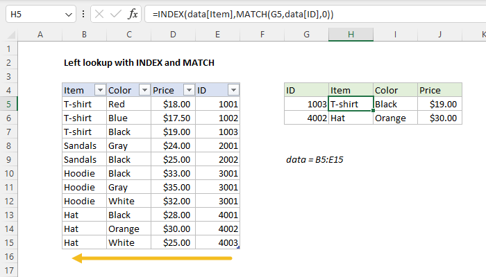Open the Item column filter dropdown
Viewport: 486px width, 277px height.
coord(100,90)
